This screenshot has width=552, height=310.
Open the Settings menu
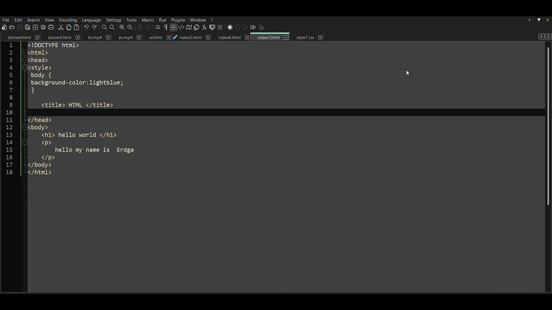(114, 20)
